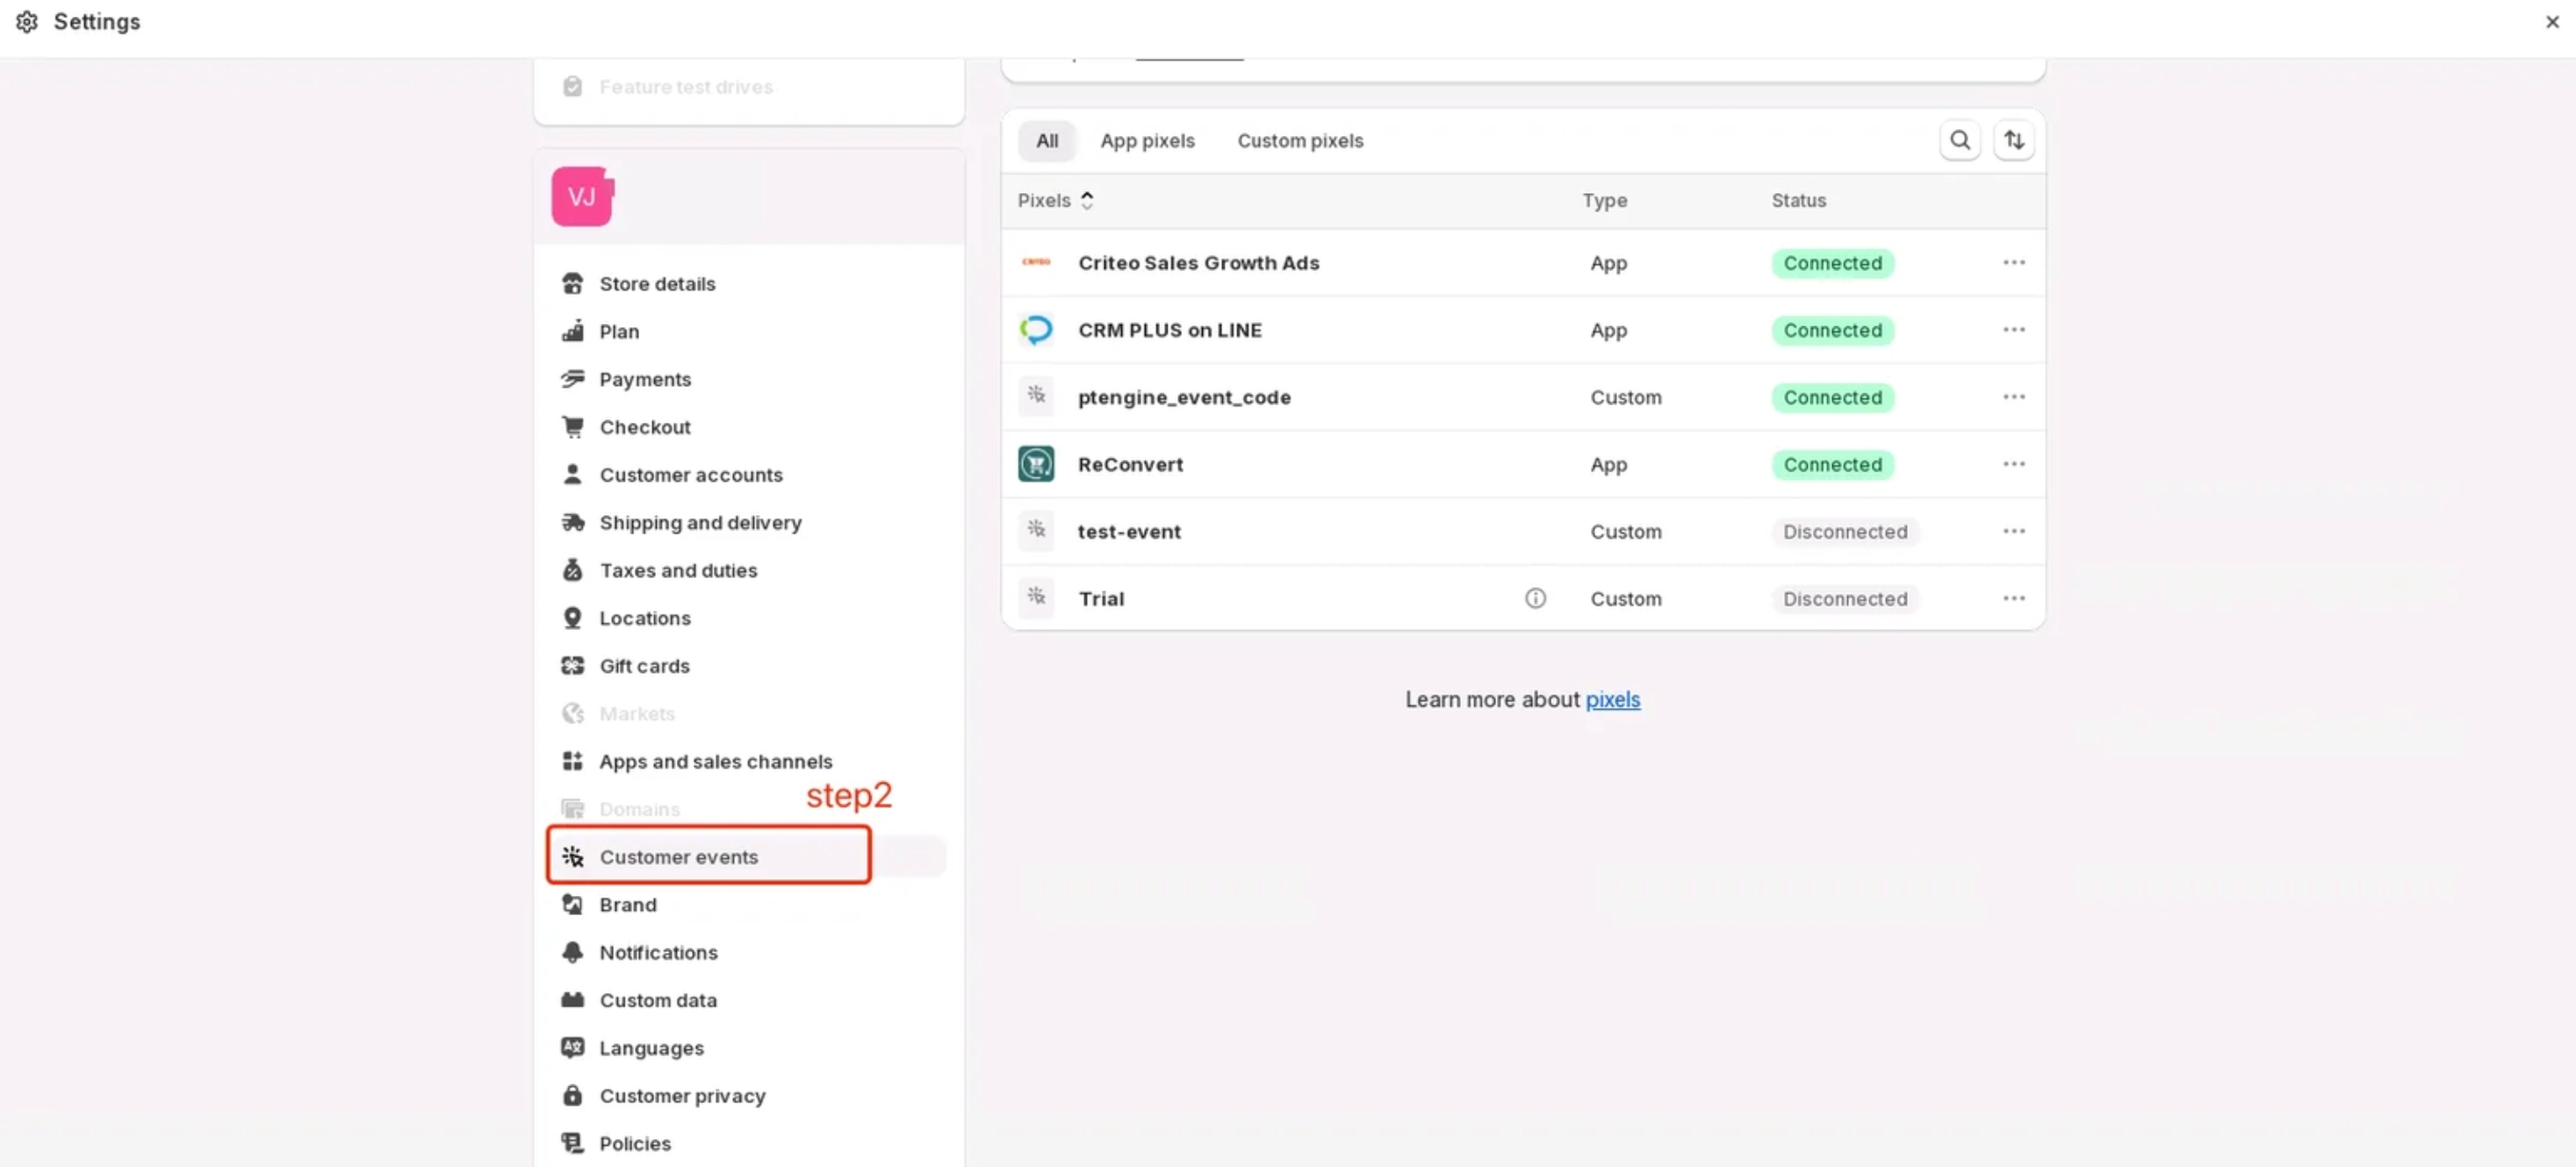This screenshot has width=2576, height=1167.
Task: Click the ReConvert app icon
Action: 1036,464
